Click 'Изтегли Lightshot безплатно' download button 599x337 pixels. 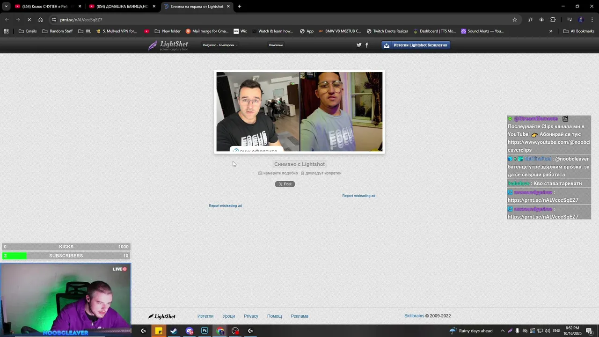point(416,45)
